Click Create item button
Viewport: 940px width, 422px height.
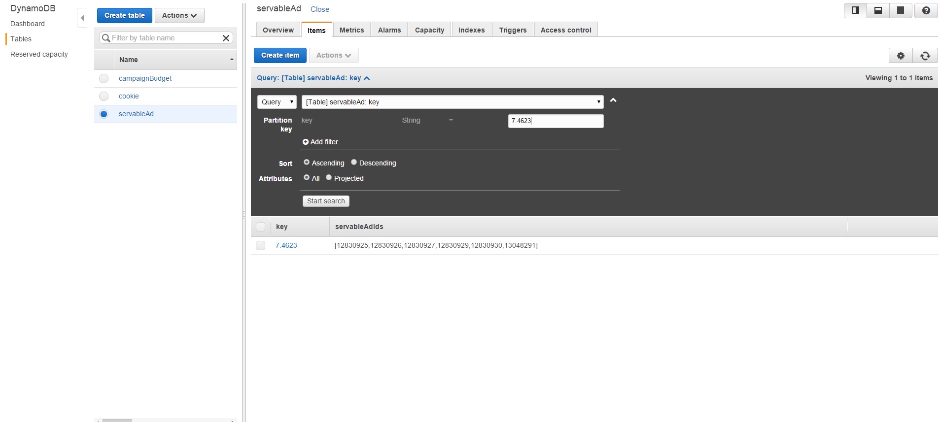click(280, 55)
